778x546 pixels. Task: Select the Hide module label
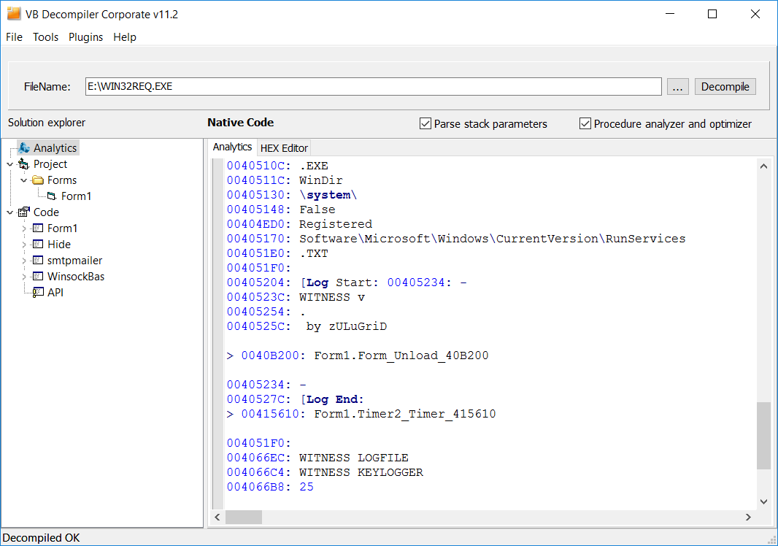pos(59,245)
